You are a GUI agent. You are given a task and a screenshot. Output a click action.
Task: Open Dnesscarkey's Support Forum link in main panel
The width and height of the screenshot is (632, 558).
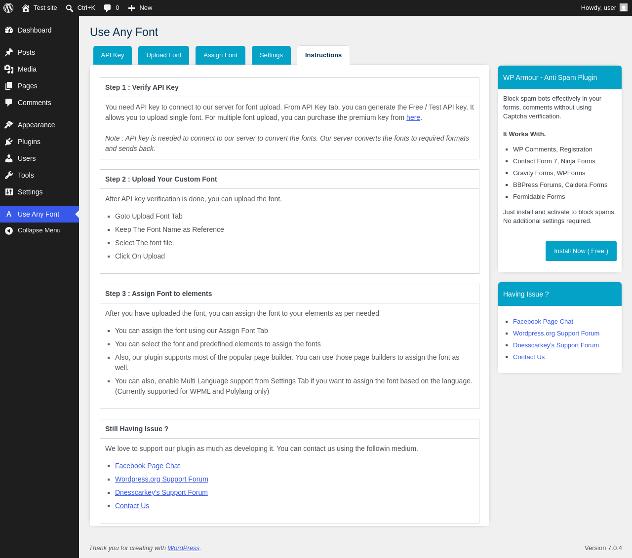[x=161, y=492]
